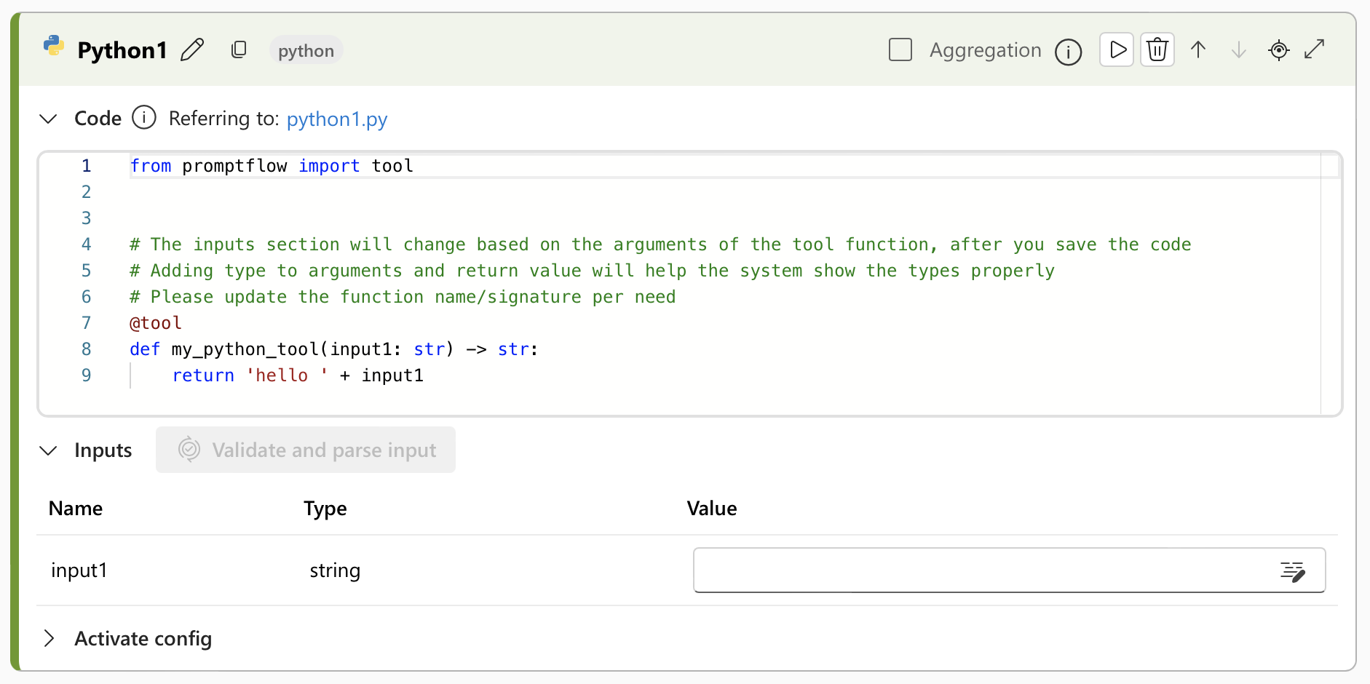The height and width of the screenshot is (684, 1370).
Task: Open the python1.py file link
Action: [x=336, y=119]
